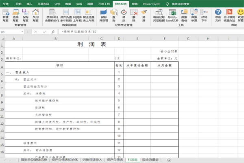Click the formula bar confirm checkmark
244x163 pixels.
44,32
